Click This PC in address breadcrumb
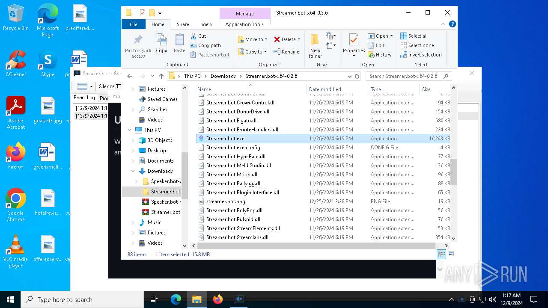 [x=192, y=76]
